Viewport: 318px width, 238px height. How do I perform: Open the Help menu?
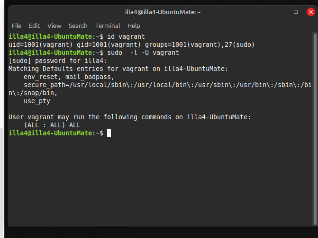click(x=134, y=26)
